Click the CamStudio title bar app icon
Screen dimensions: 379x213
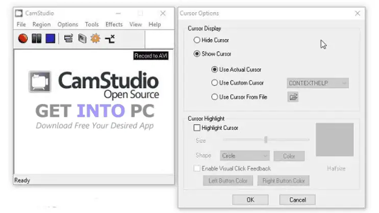click(x=19, y=13)
